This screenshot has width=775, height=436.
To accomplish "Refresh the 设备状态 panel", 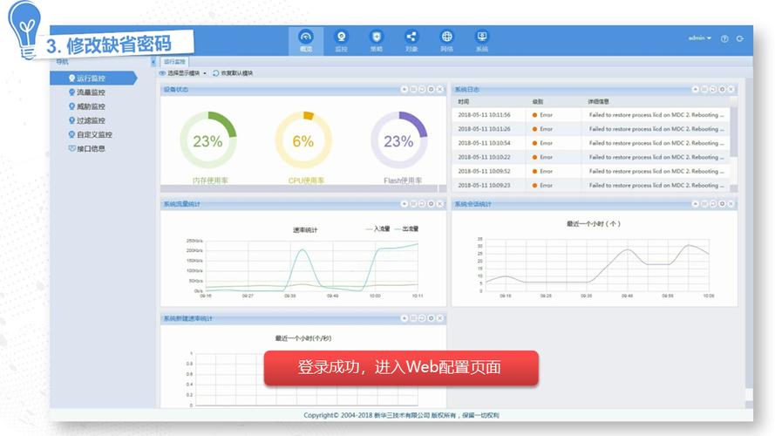I will pyautogui.click(x=422, y=90).
